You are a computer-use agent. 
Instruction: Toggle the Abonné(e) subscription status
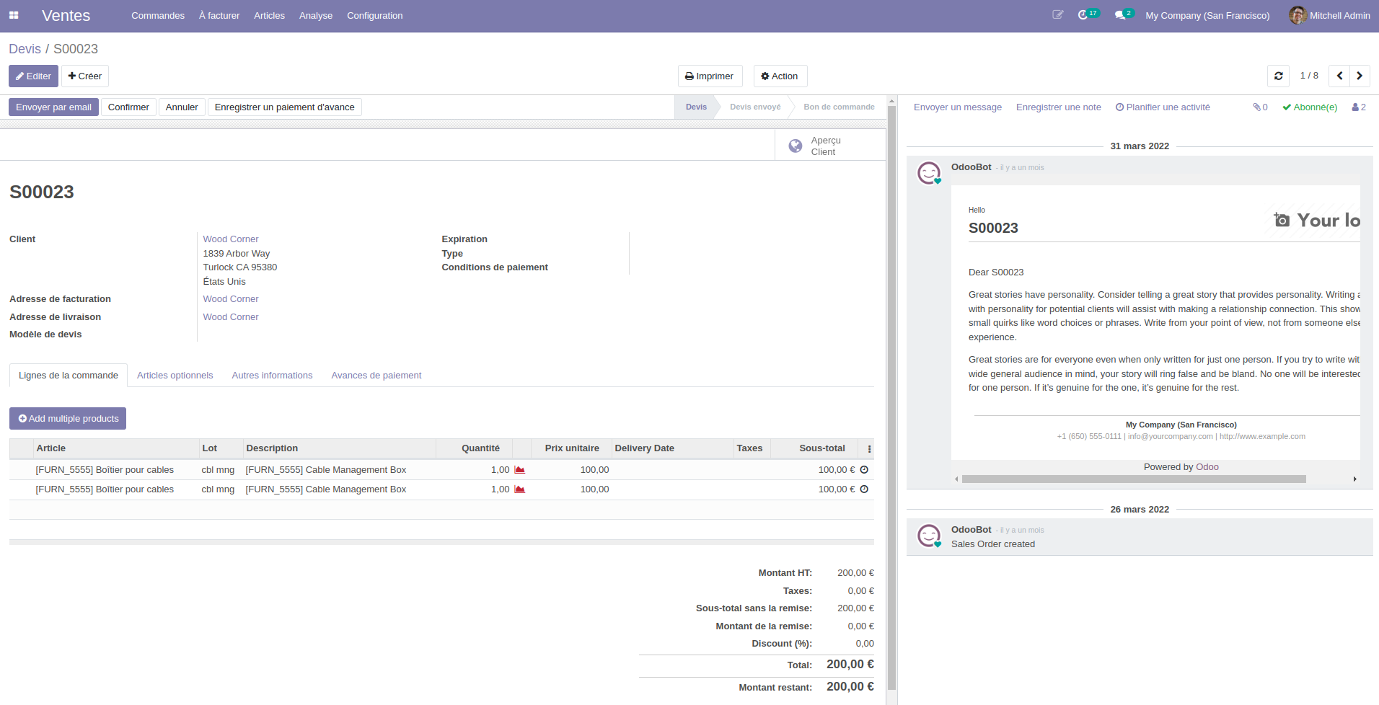[x=1310, y=107]
